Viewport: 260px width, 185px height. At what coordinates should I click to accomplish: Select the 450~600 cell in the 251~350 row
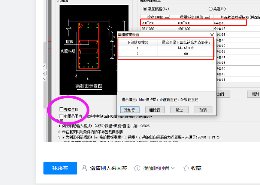[195, 29]
